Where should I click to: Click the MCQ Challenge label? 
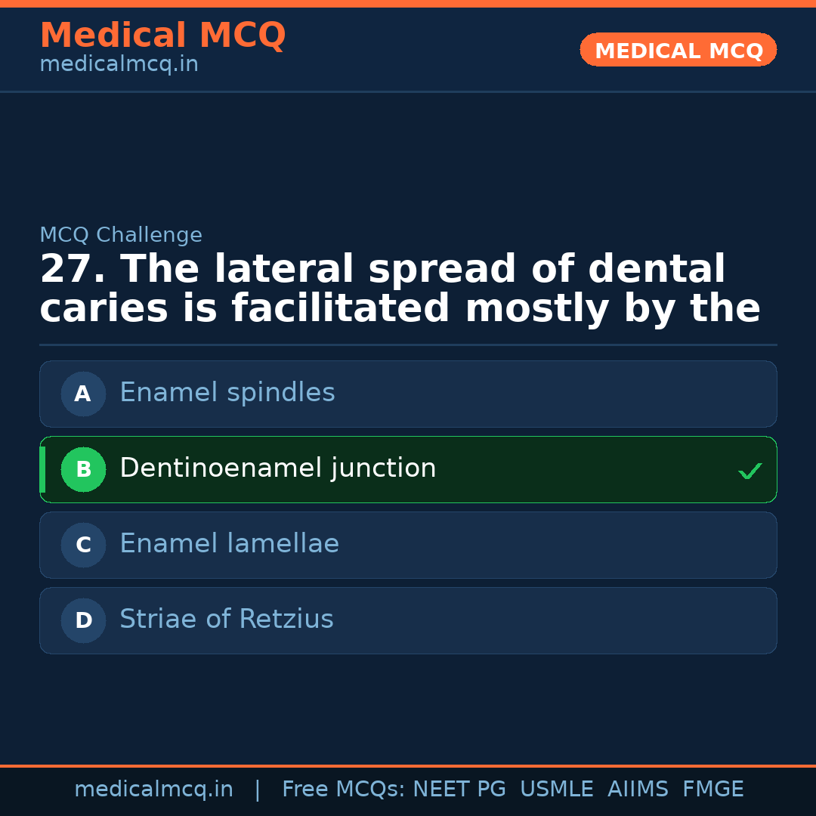121,235
